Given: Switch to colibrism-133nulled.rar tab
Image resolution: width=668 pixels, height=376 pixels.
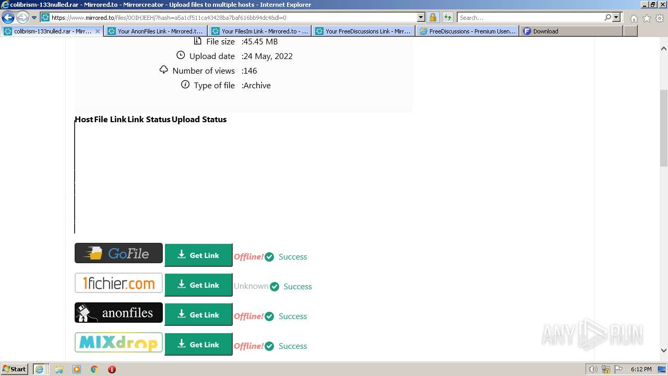Looking at the screenshot, I should [52, 31].
